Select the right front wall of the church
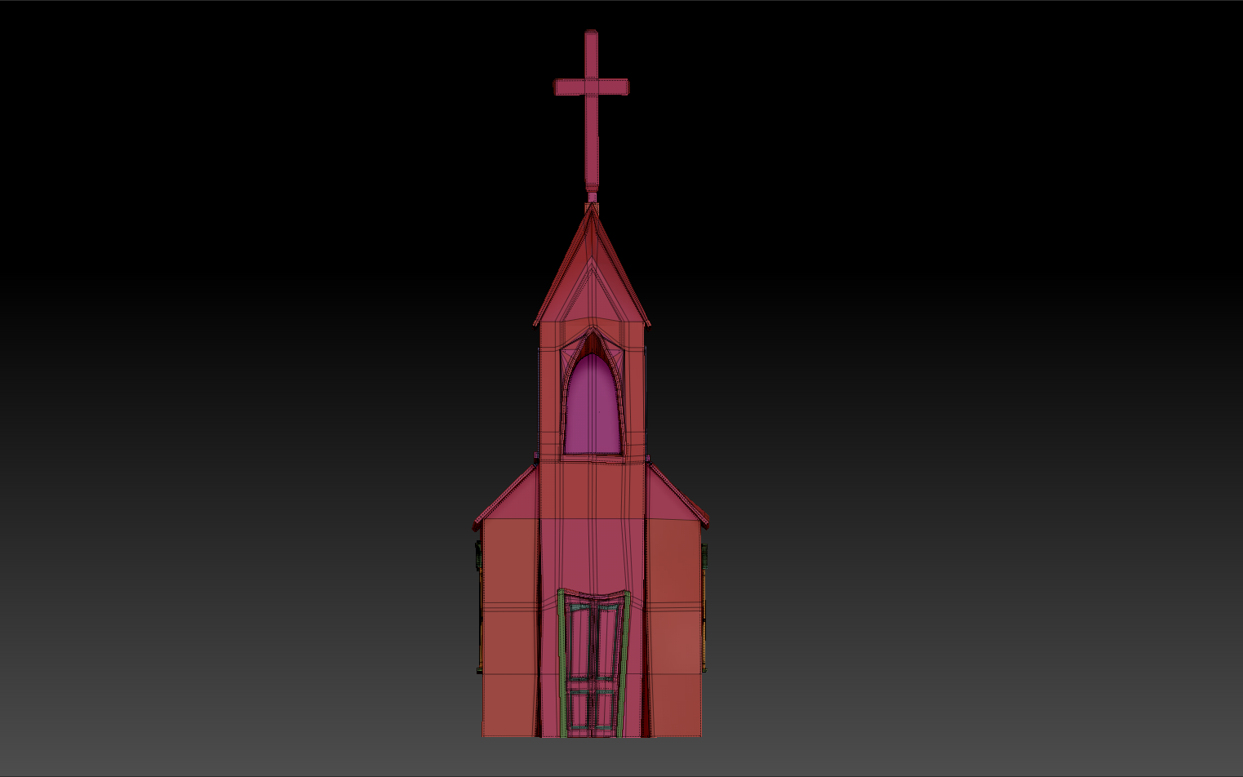The height and width of the screenshot is (777, 1243). [676, 628]
